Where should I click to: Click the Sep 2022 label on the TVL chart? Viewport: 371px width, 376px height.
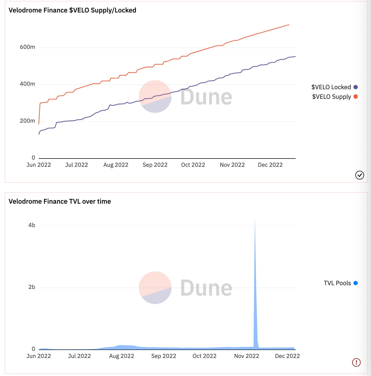pyautogui.click(x=164, y=356)
